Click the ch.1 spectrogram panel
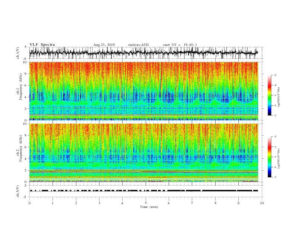The height and width of the screenshot is (228, 295). [x=143, y=91]
